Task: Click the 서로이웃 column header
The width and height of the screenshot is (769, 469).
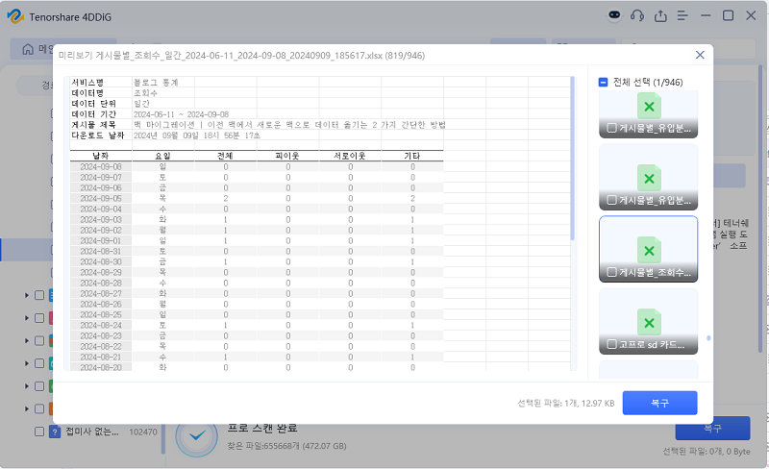Action: 350,156
